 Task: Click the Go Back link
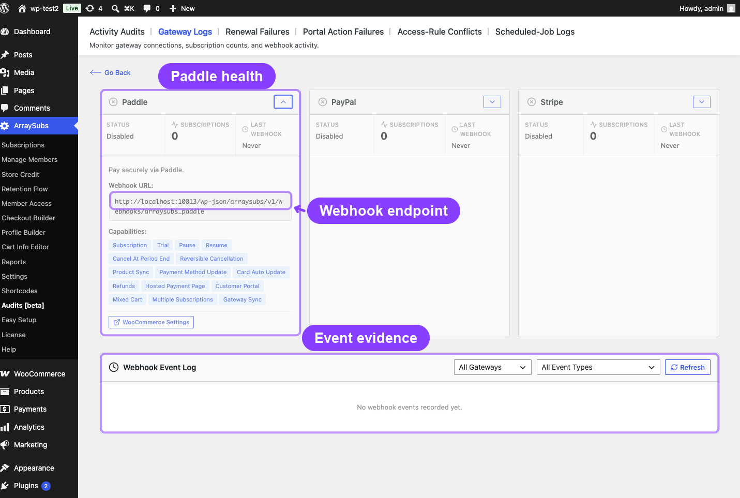coord(110,72)
